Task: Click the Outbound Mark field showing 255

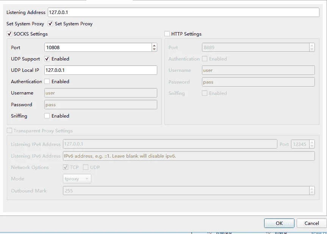Action: [x=186, y=191]
